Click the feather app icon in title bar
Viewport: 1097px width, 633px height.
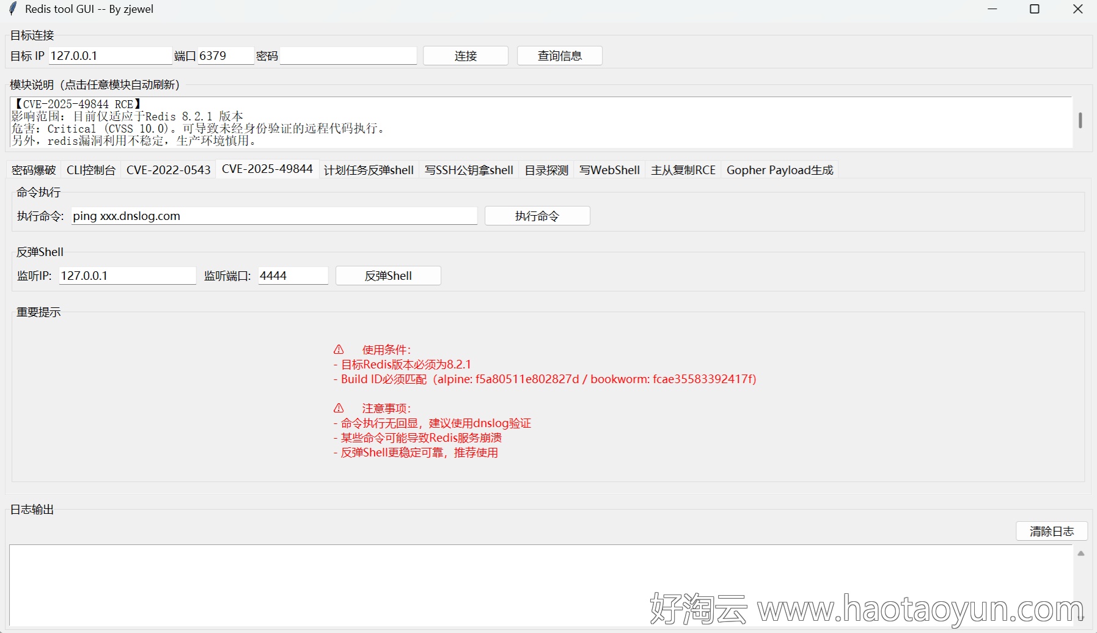pos(13,9)
